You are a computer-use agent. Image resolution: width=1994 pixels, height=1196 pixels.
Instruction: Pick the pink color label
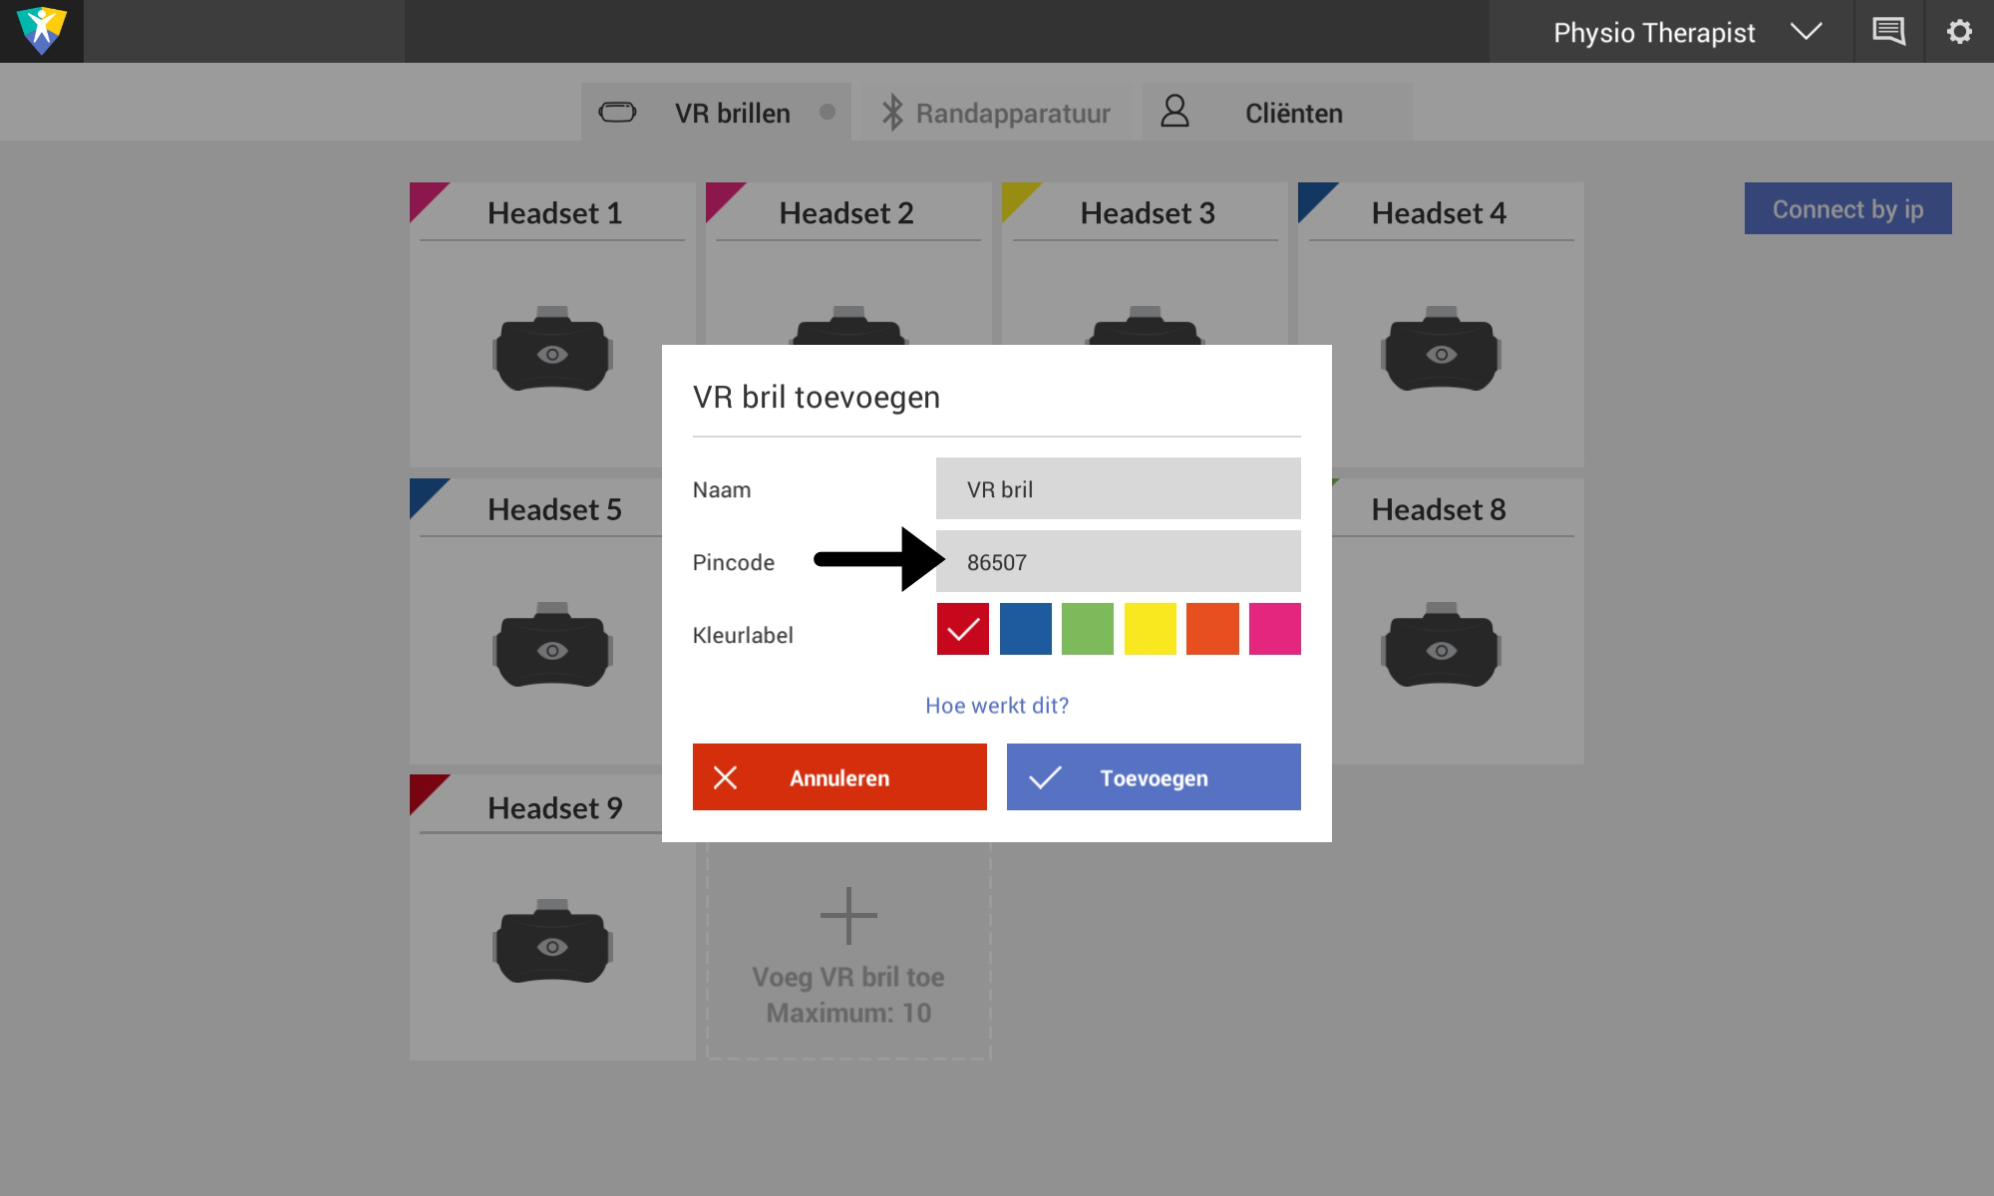1274,629
